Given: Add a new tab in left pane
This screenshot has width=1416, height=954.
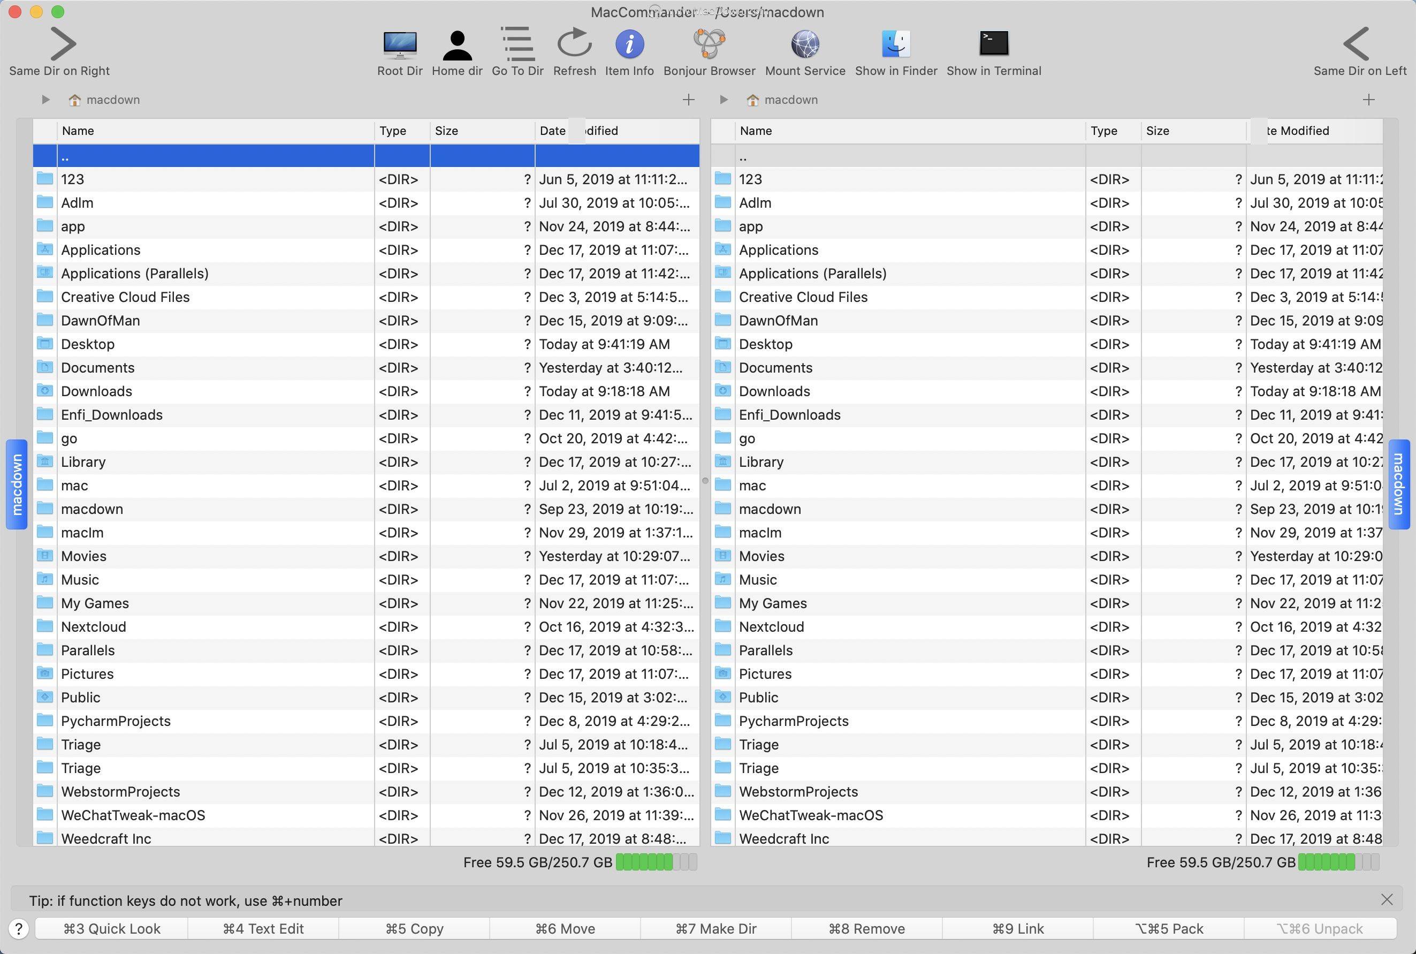Looking at the screenshot, I should click(689, 100).
